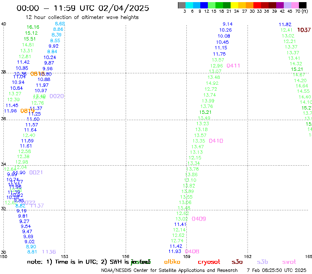This screenshot has width=312, height=274.
Task: Click the pink swot time label 0410
Action: (x=216, y=141)
